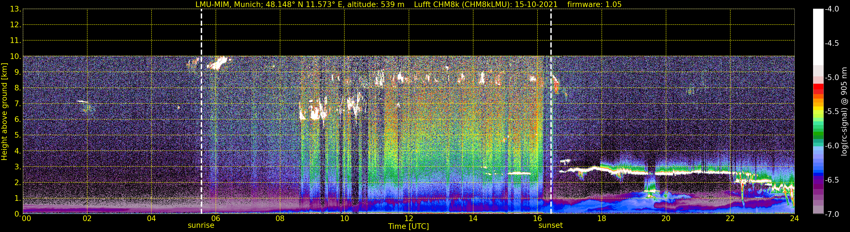
Task: Click the 13 tick on the height axis
Action: pos(15,9)
